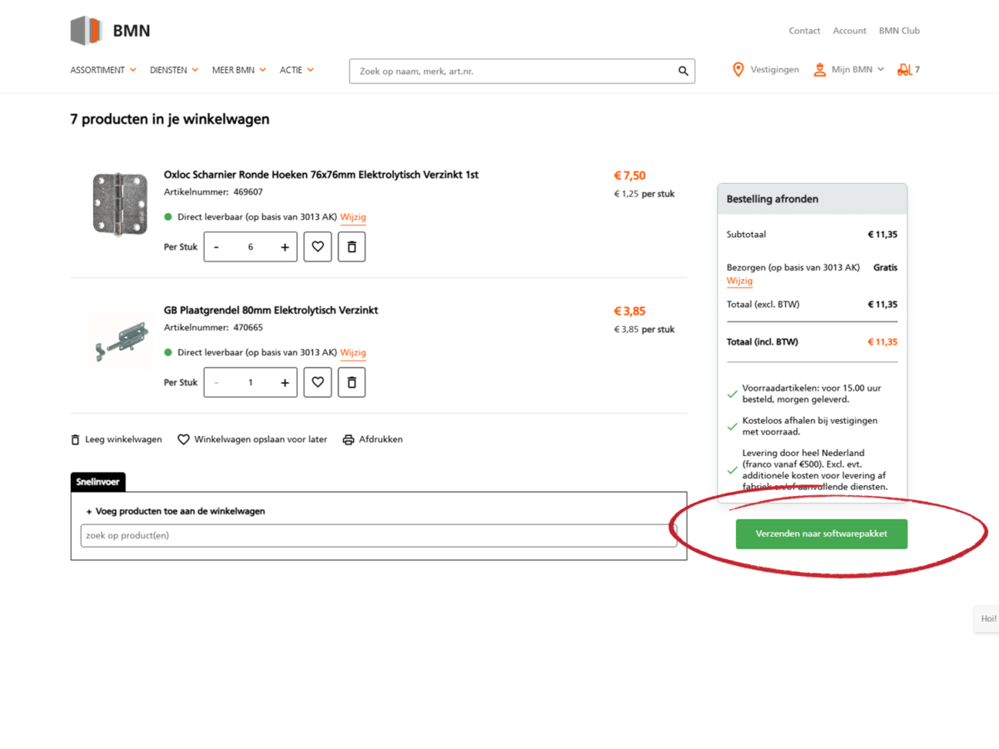
Task: Expand the Meer BMN menu
Action: (239, 70)
